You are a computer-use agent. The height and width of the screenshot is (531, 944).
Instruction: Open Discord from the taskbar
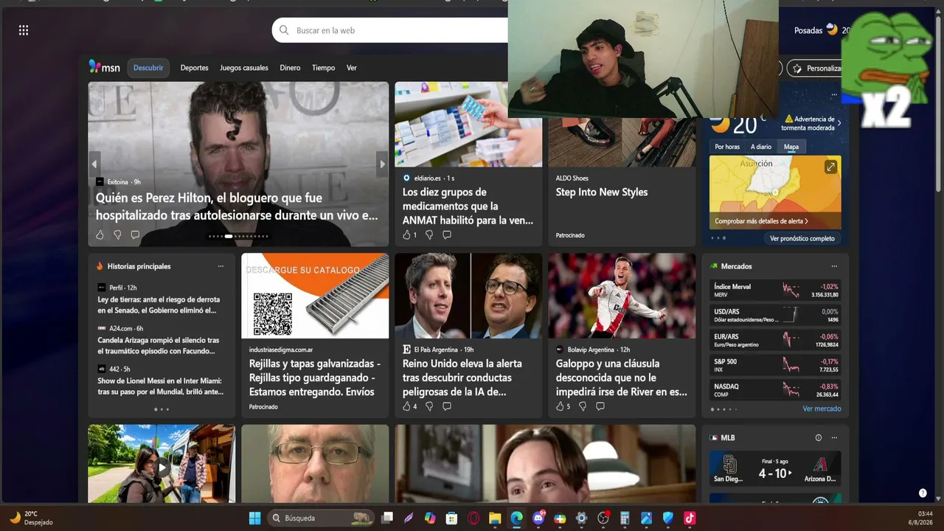538,518
